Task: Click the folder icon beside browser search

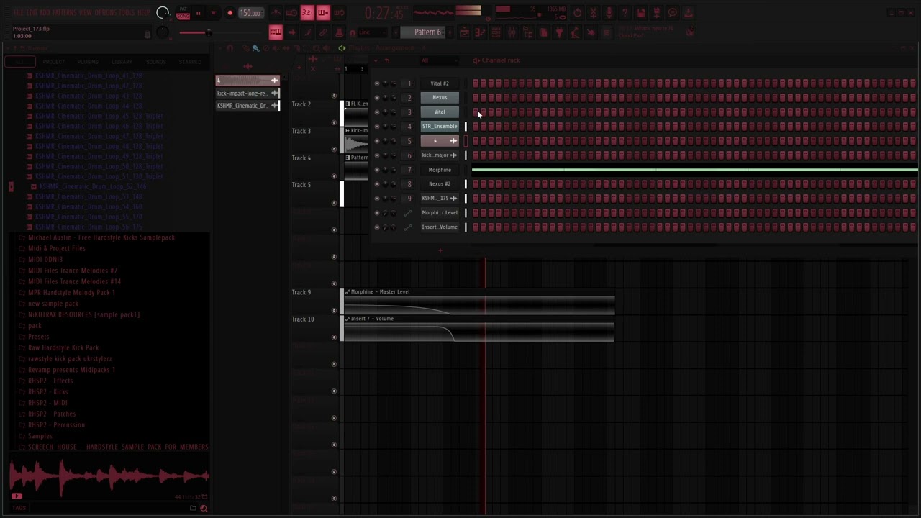Action: 193,509
